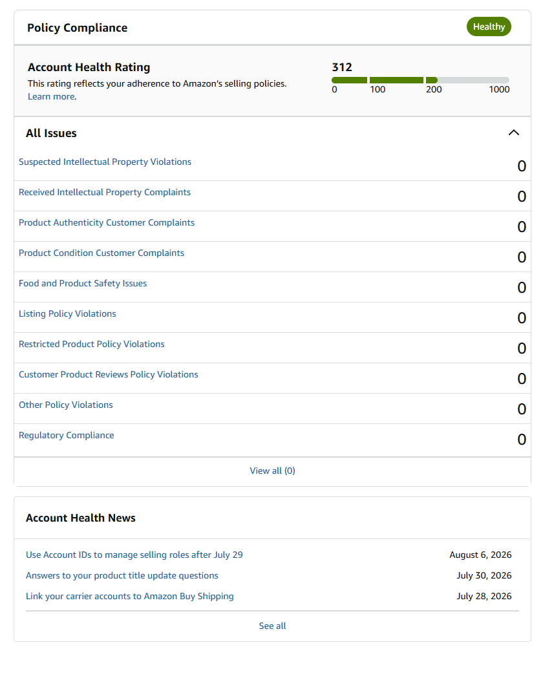Open Answers to product title update questions

[x=122, y=575]
